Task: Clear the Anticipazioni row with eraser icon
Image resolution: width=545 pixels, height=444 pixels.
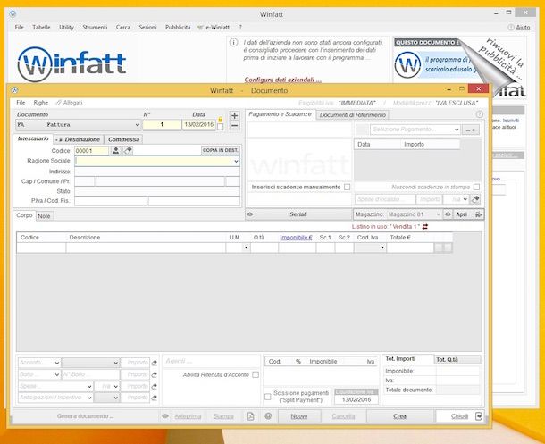Action: click(154, 398)
